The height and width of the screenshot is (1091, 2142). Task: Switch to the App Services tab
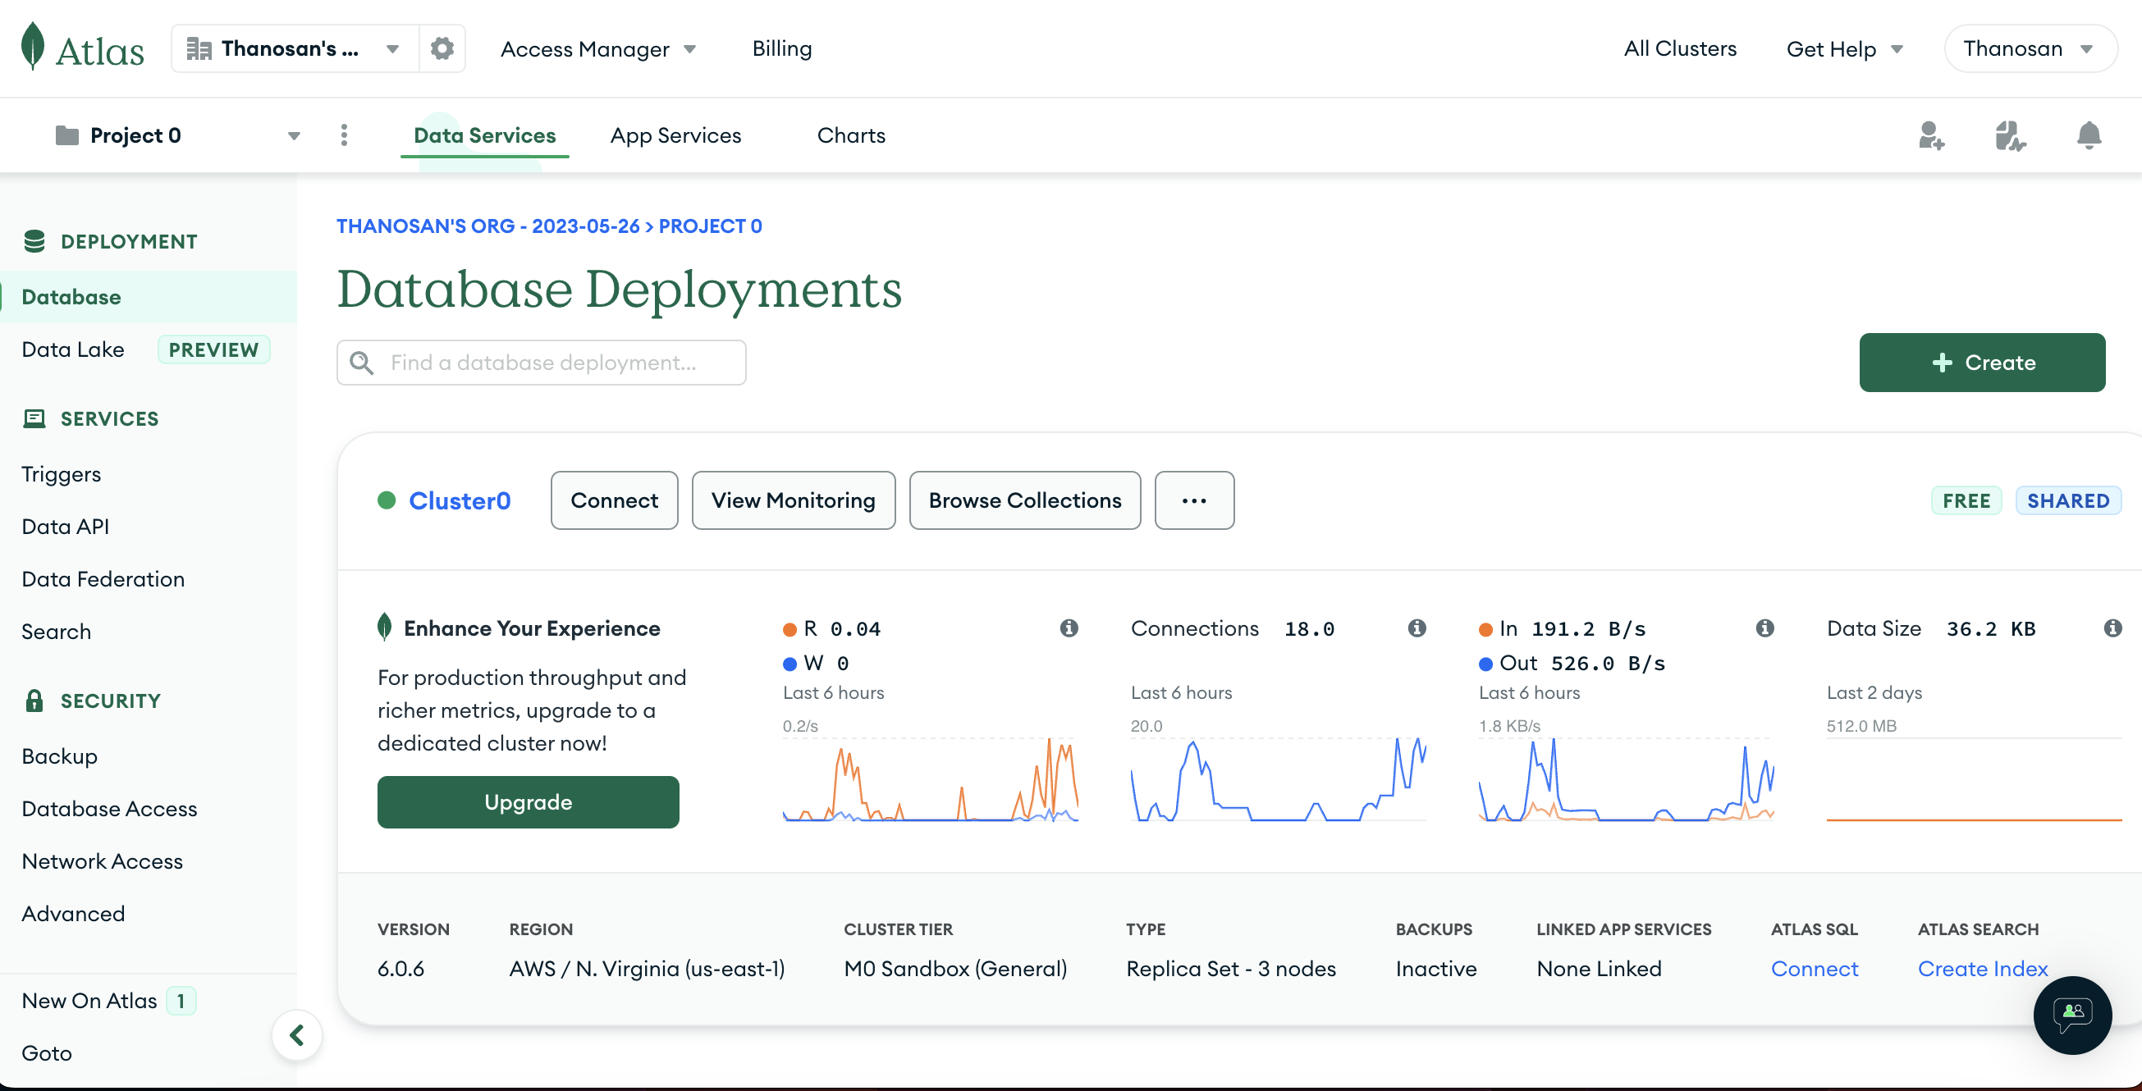675,135
